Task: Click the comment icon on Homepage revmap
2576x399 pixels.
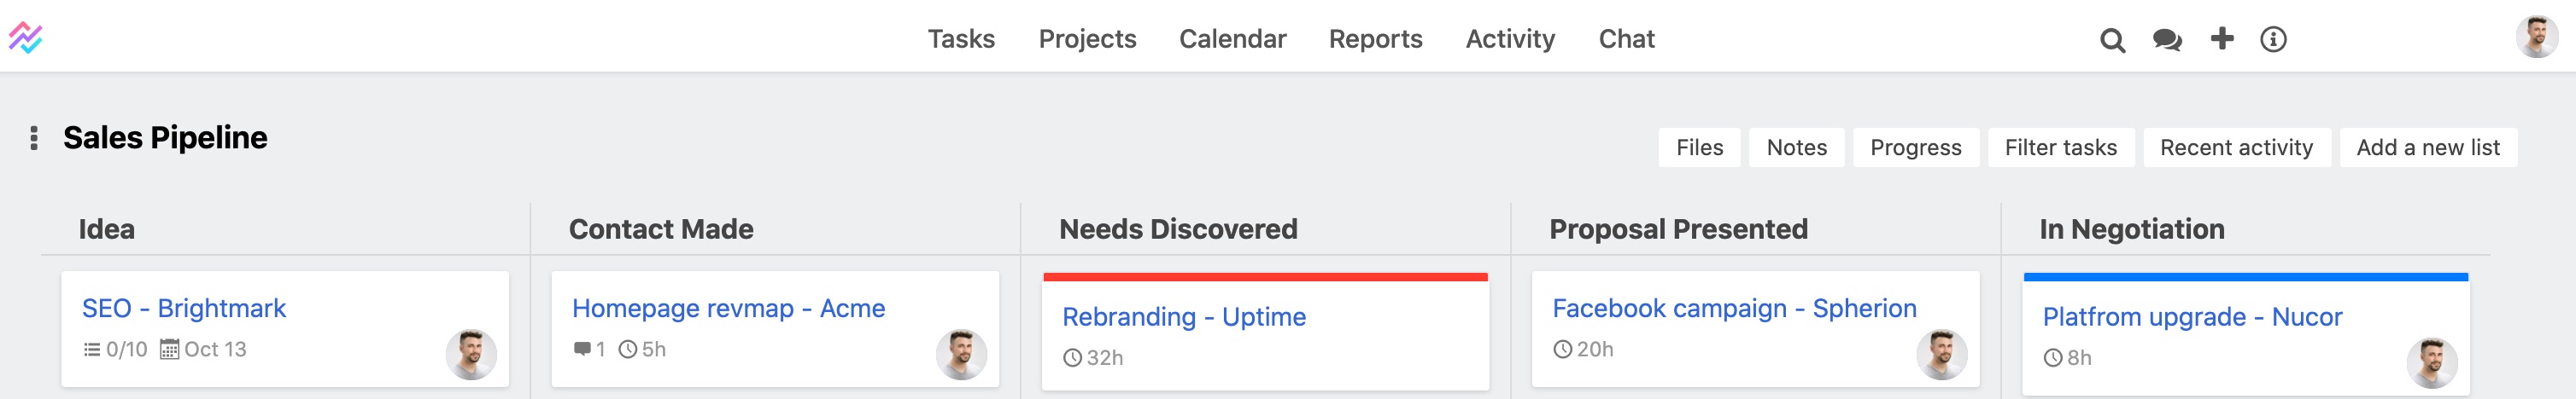Action: pyautogui.click(x=582, y=350)
